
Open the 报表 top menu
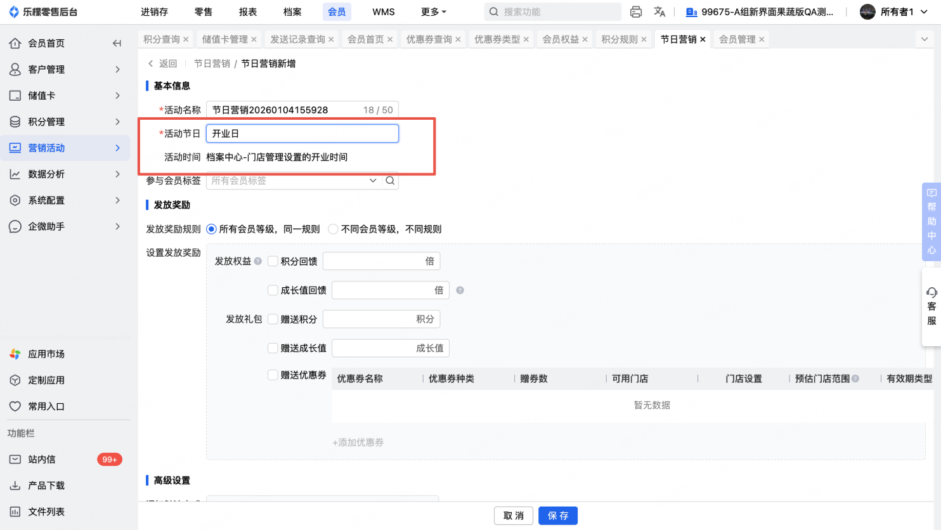pyautogui.click(x=248, y=12)
